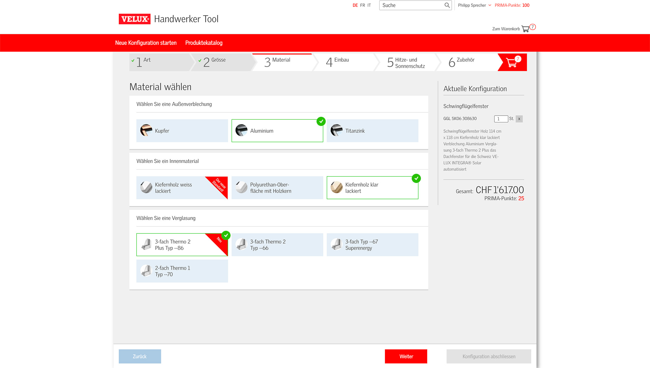Switch language to FR
This screenshot has width=650, height=368.
(x=363, y=5)
